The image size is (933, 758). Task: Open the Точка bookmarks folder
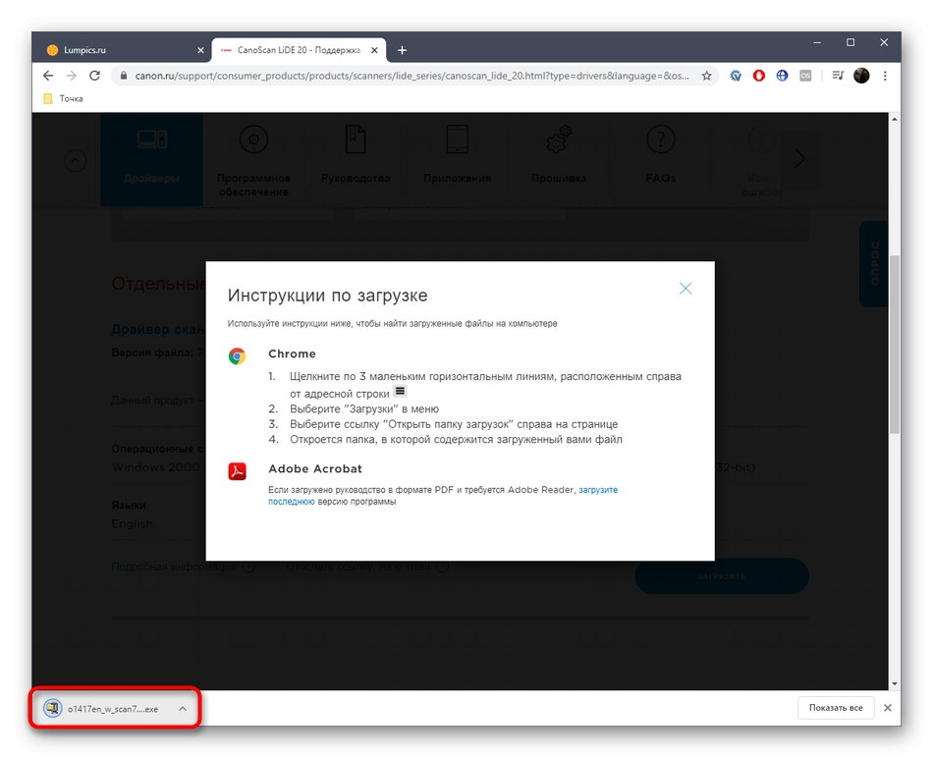tap(64, 99)
